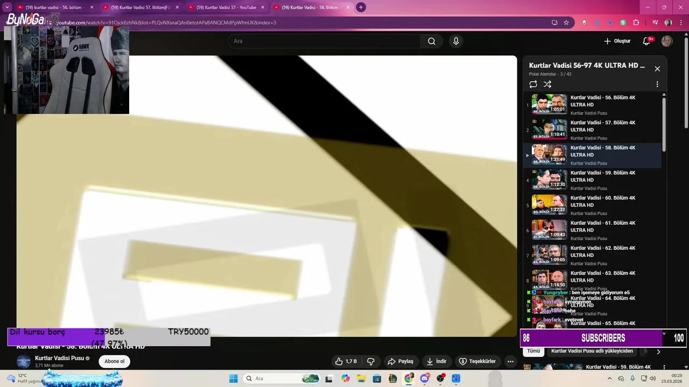Click the volume icon in system tray

pos(652,378)
